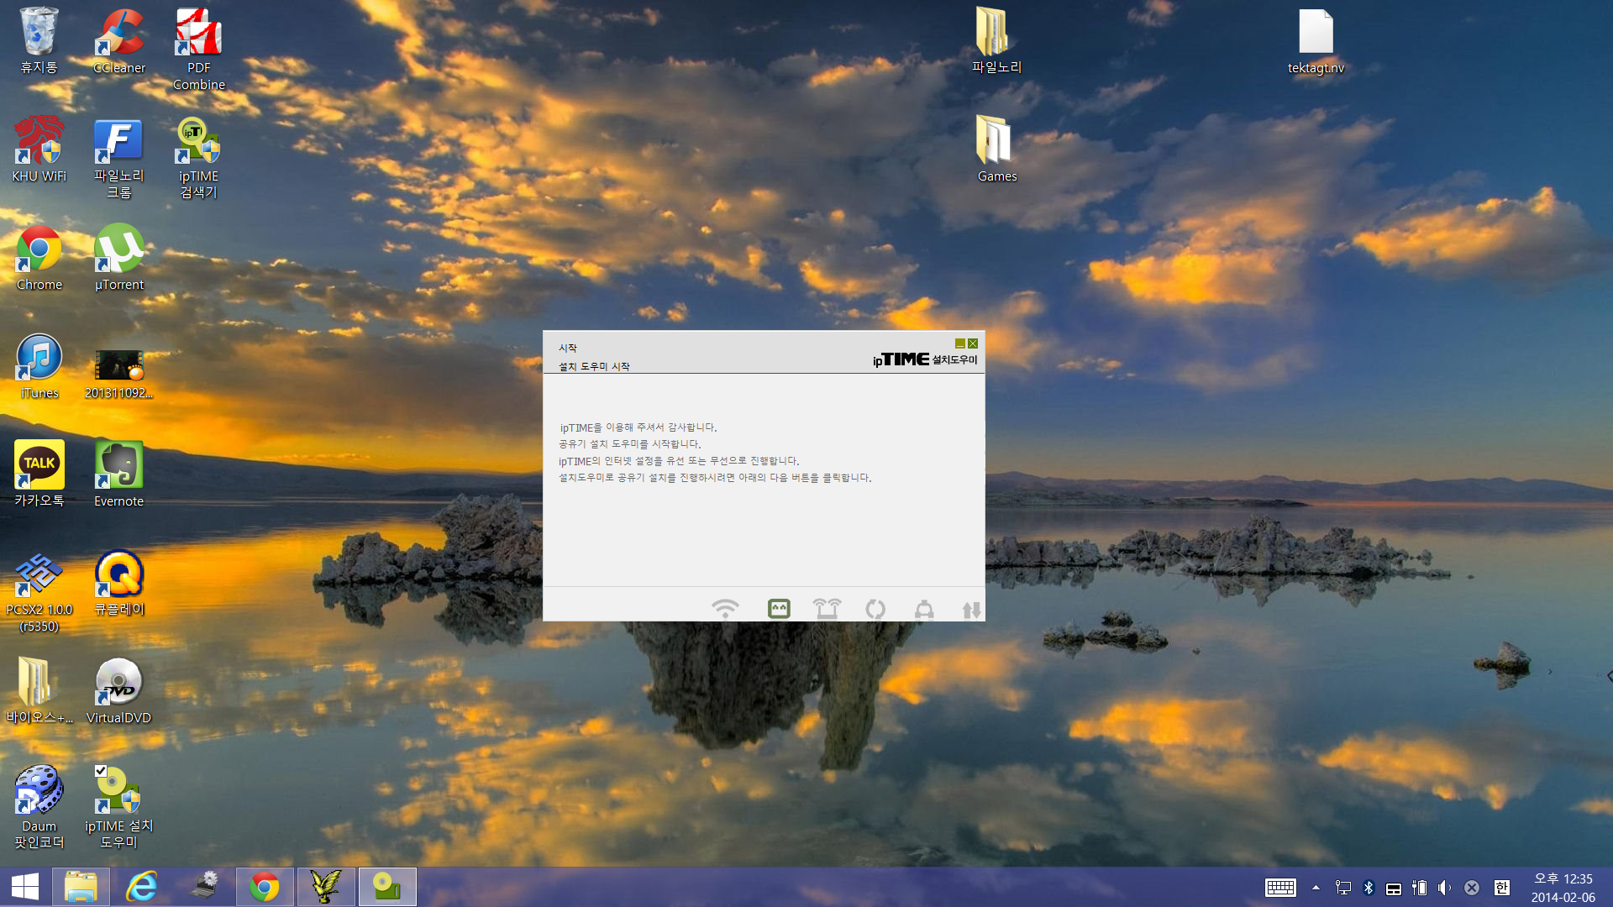Switch to Chrome in the taskbar
This screenshot has width=1613, height=907.
[264, 887]
